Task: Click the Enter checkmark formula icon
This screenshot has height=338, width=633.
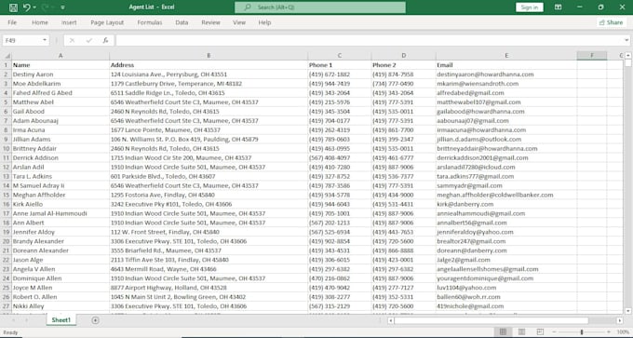Action: pos(88,40)
